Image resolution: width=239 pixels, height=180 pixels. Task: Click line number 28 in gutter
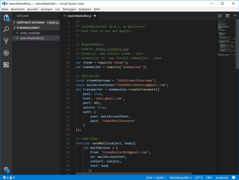(x=68, y=143)
